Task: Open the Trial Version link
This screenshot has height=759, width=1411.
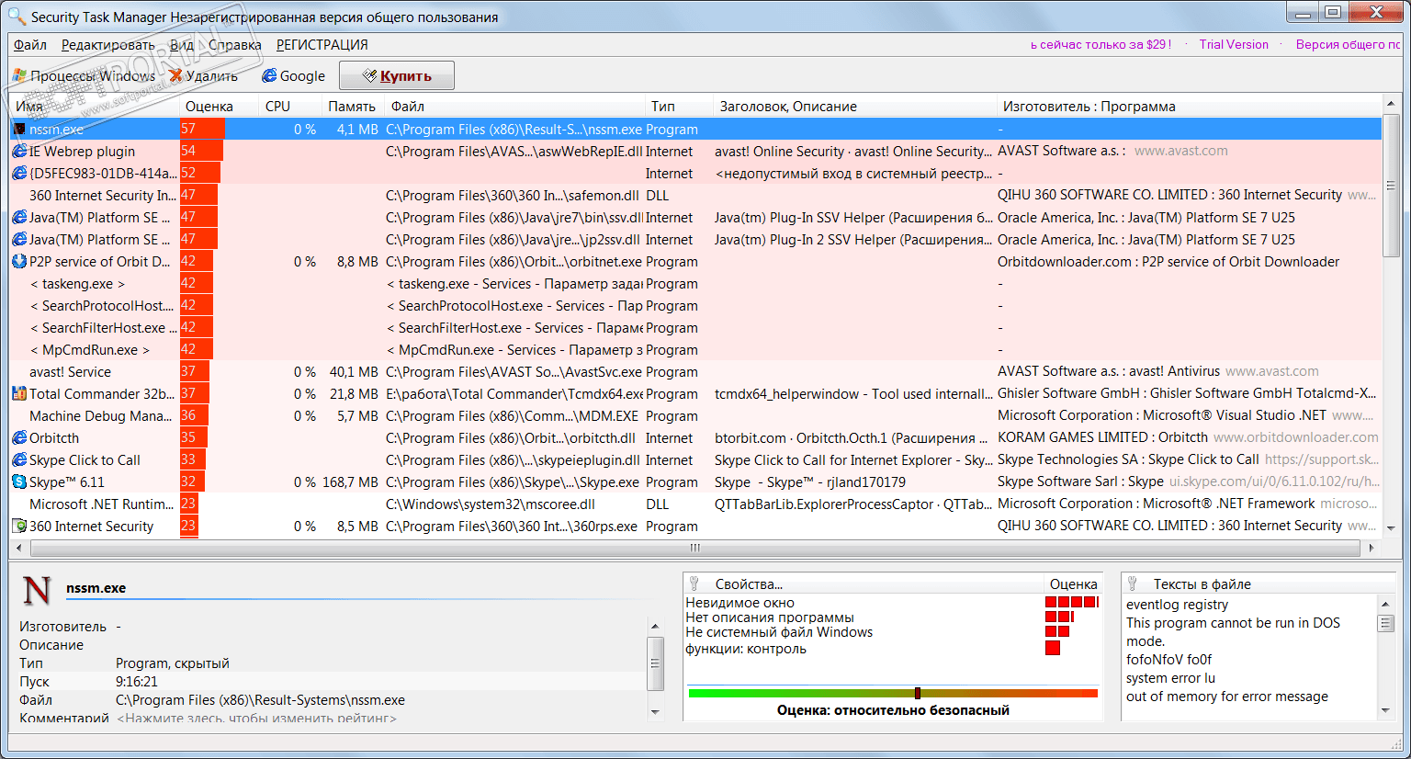Action: 1234,44
